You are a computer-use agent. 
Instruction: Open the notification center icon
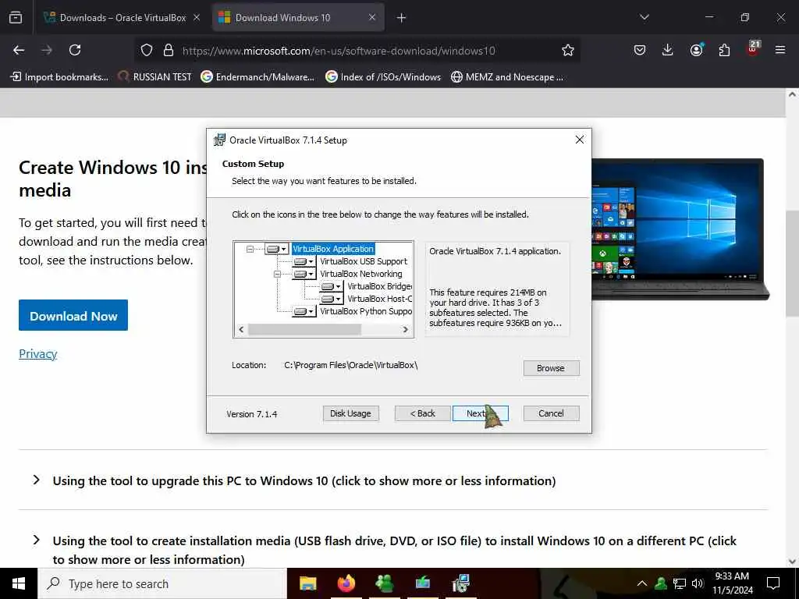(773, 583)
